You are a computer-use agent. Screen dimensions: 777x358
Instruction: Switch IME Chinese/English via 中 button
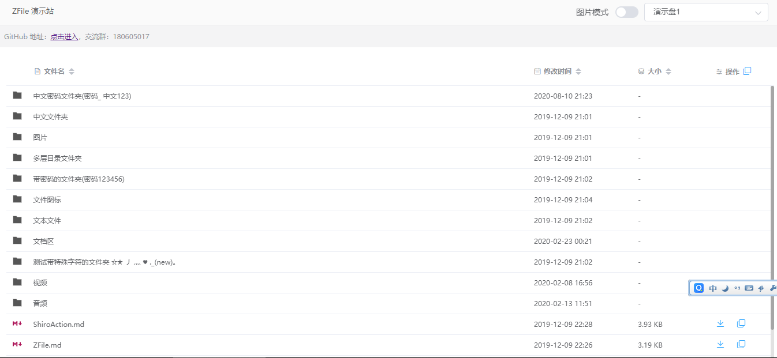[x=713, y=288]
